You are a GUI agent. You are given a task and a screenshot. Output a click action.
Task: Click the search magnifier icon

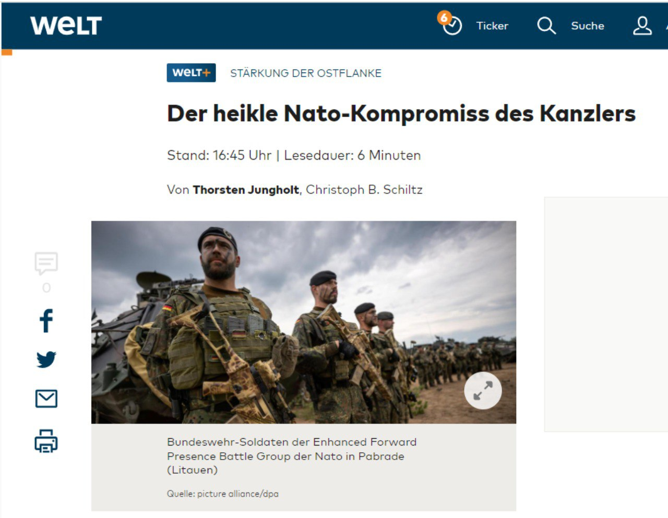pyautogui.click(x=546, y=26)
